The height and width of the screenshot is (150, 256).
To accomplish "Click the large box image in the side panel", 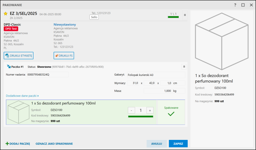I will click(x=221, y=41).
